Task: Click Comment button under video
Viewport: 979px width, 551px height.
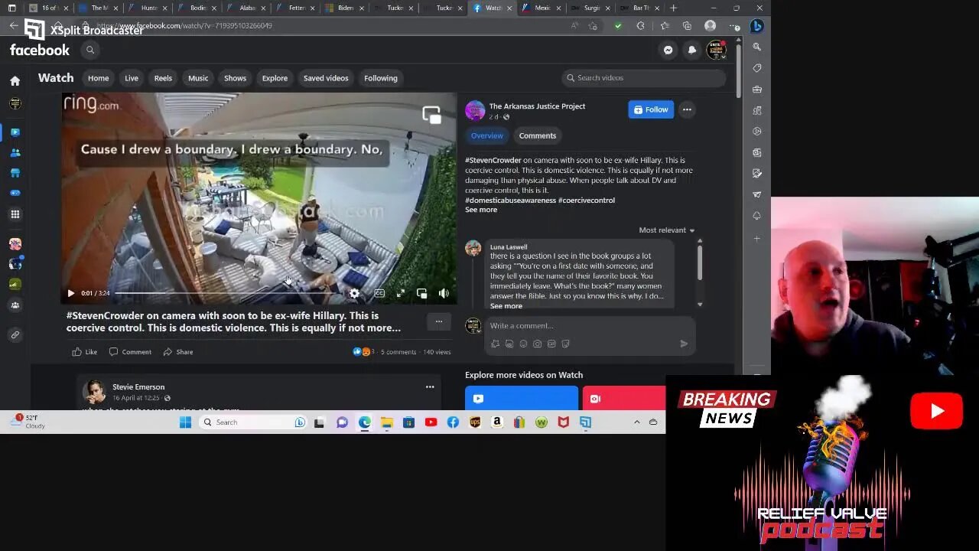Action: tap(130, 352)
